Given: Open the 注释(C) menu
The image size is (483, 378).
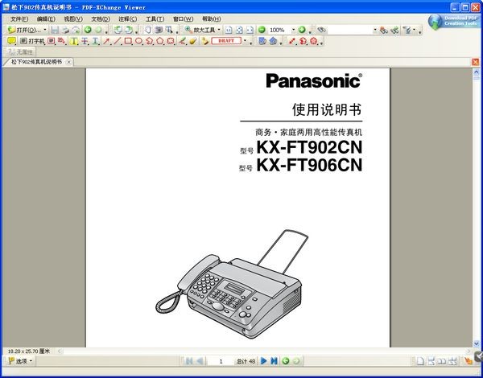Looking at the screenshot, I should click(x=128, y=19).
